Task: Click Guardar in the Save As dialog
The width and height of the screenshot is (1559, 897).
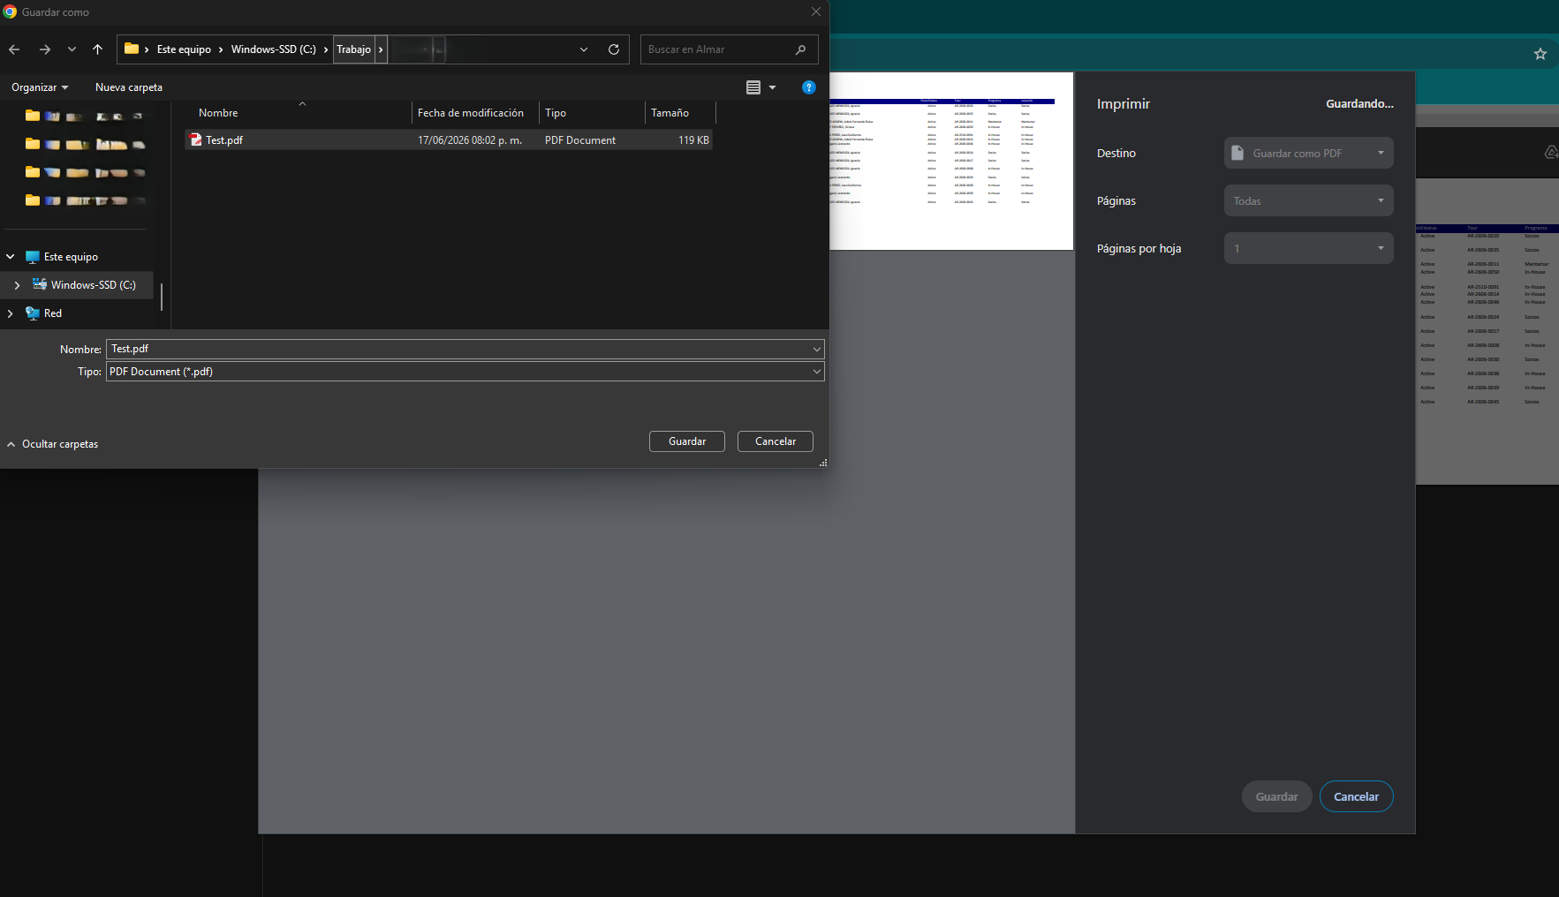Action: (x=687, y=441)
